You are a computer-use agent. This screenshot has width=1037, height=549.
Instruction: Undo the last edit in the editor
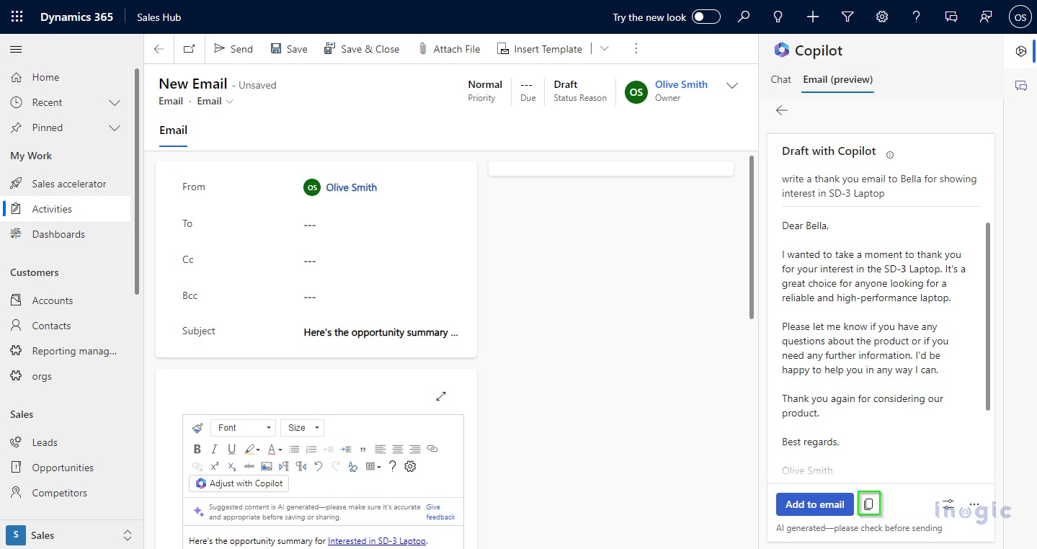(x=319, y=466)
